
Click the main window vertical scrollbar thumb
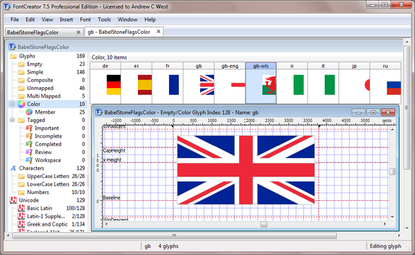click(407, 108)
